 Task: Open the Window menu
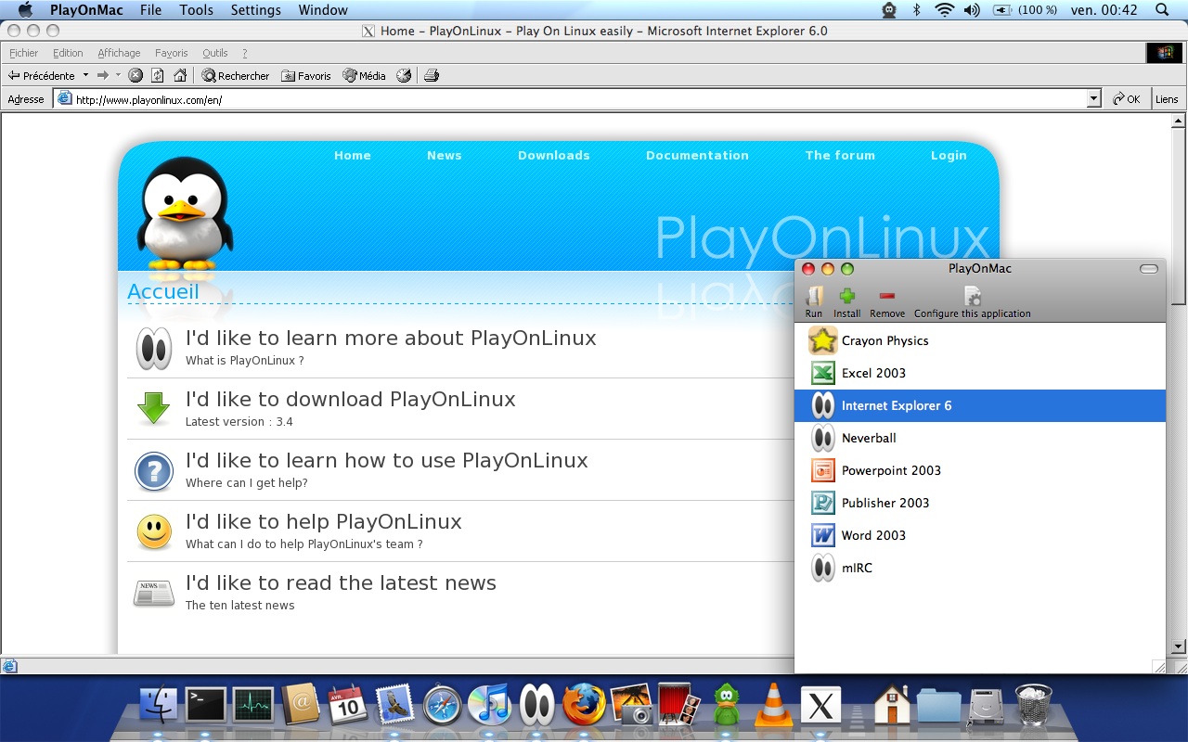tap(323, 10)
